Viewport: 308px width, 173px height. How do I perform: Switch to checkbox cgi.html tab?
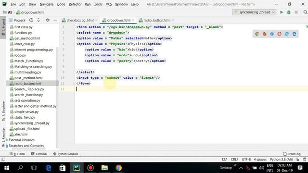(x=80, y=20)
